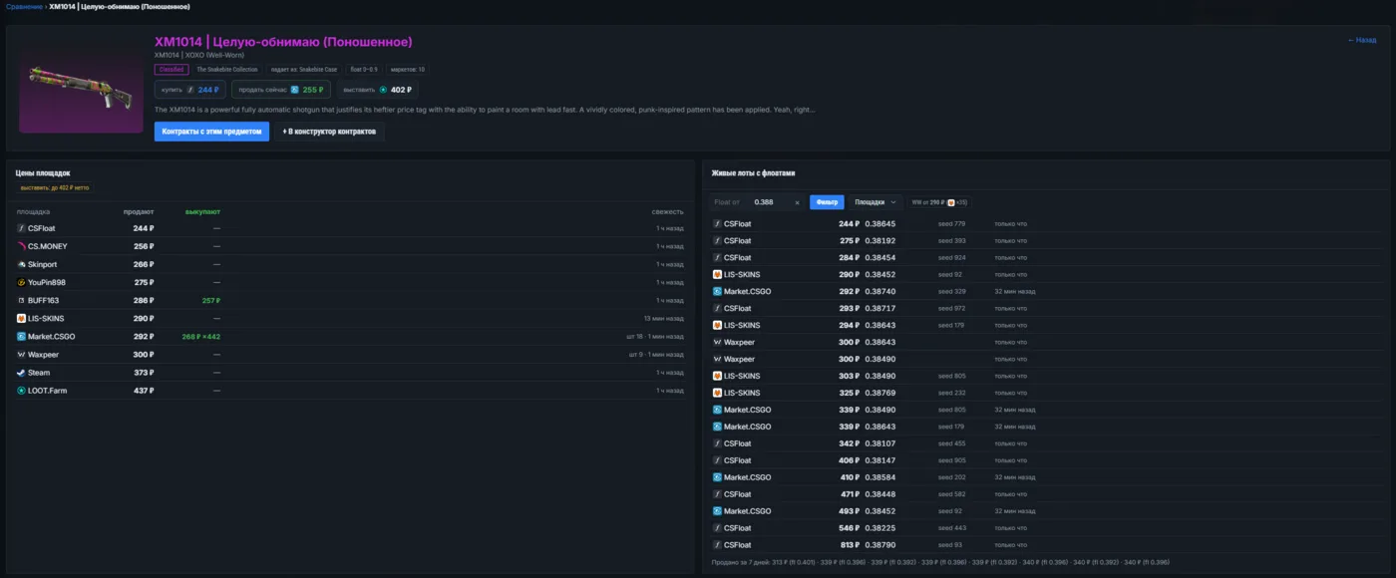Click the YouPin898 marketplace icon
1396x578 pixels.
21,282
